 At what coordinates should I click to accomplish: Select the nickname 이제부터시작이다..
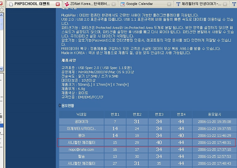tap(81, 129)
